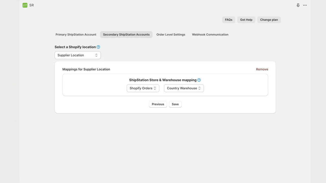Open the Supplier Location dropdown
This screenshot has width=326, height=183.
(78, 55)
